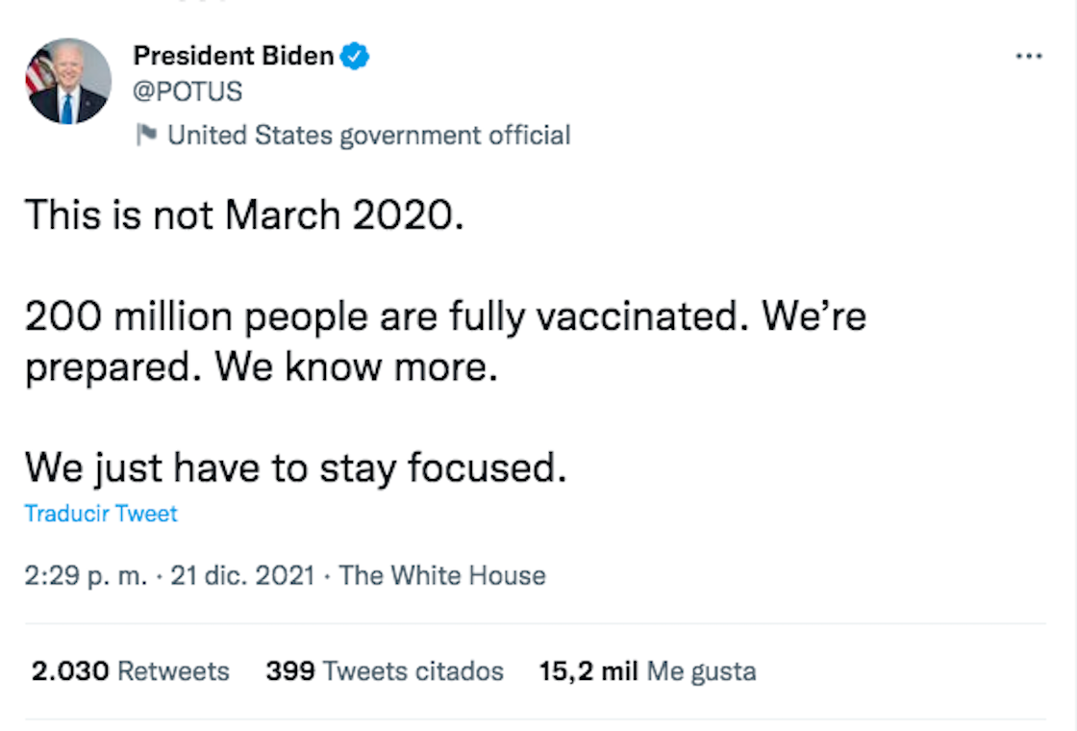
Task: Open President Biden's profile picture
Action: [68, 81]
